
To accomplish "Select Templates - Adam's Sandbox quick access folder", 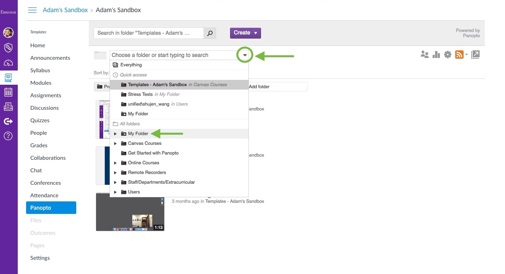I will coord(179,85).
